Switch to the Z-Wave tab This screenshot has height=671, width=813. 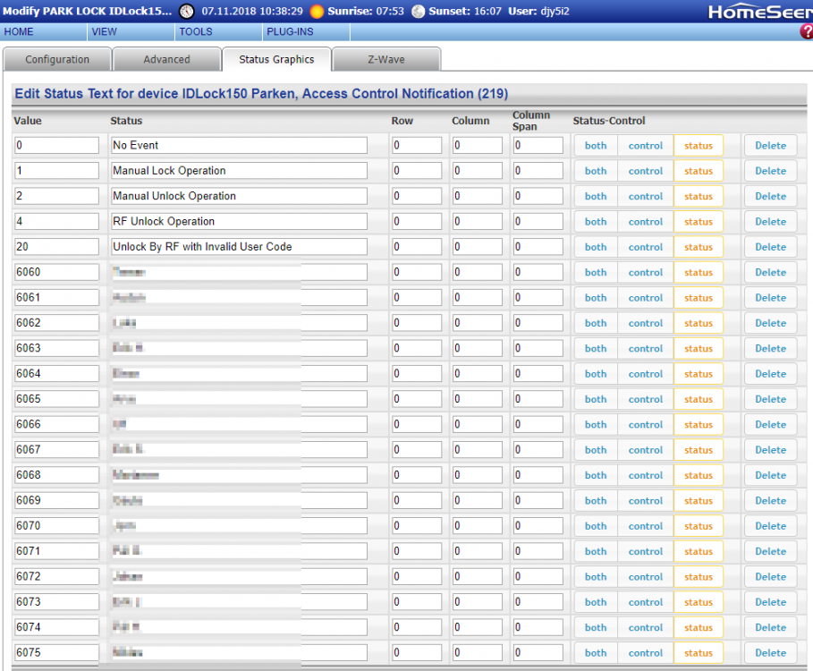[385, 60]
